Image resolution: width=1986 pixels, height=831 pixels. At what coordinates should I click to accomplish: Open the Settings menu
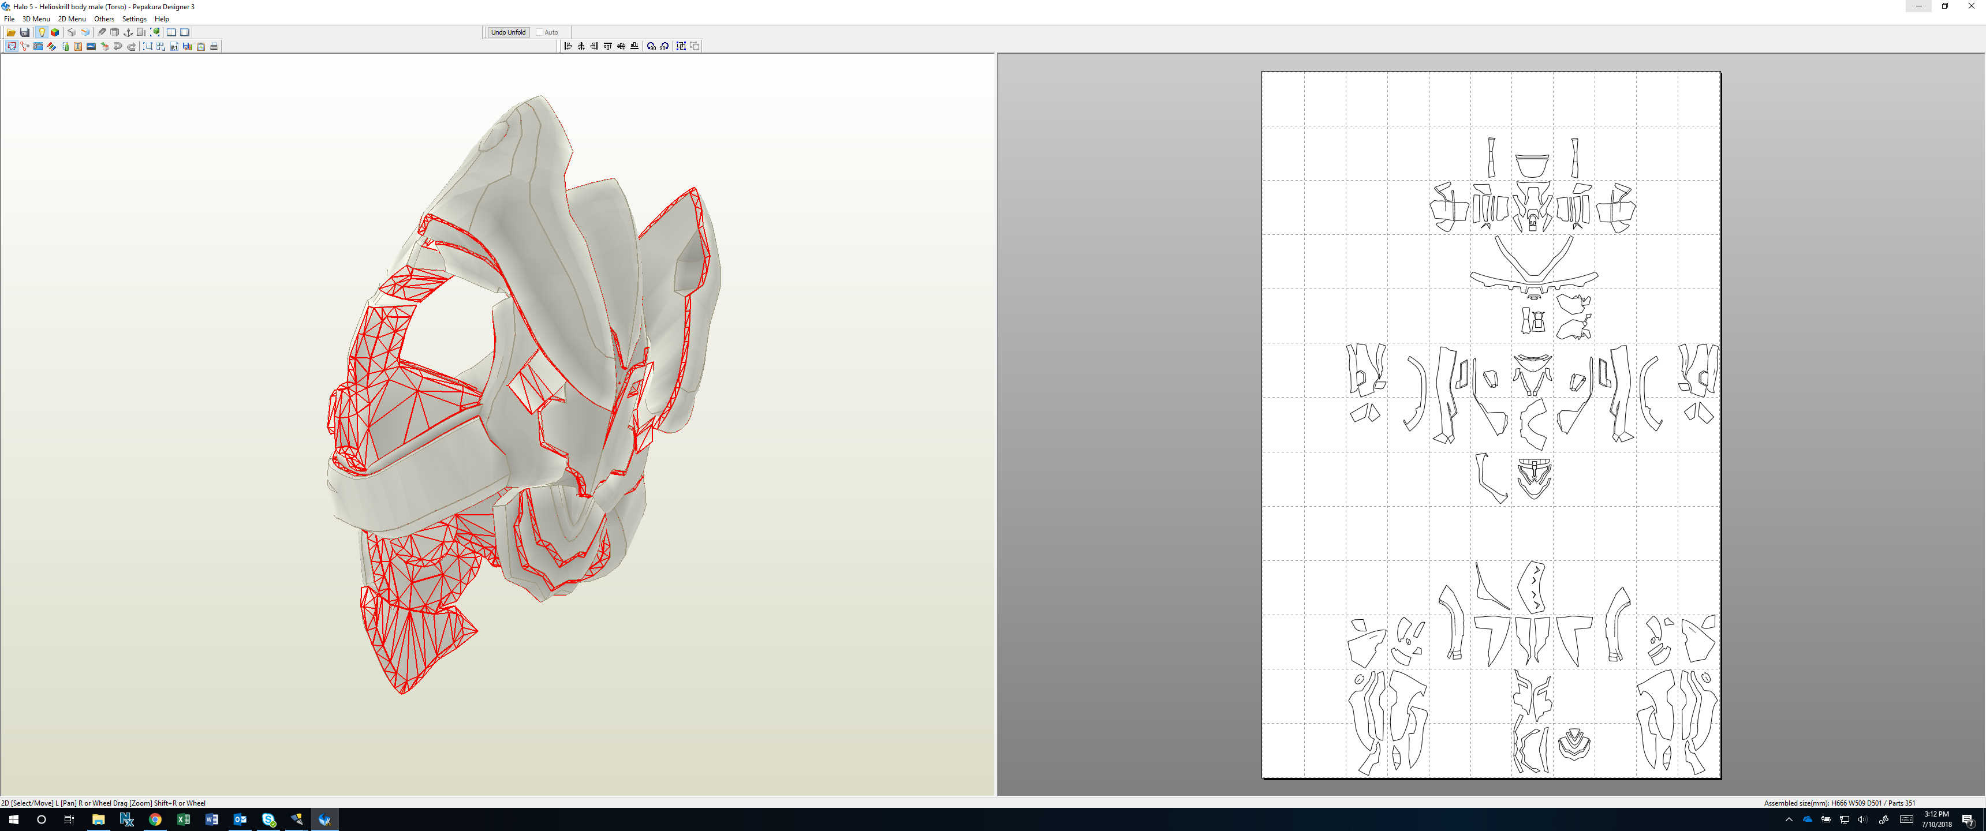(x=134, y=19)
